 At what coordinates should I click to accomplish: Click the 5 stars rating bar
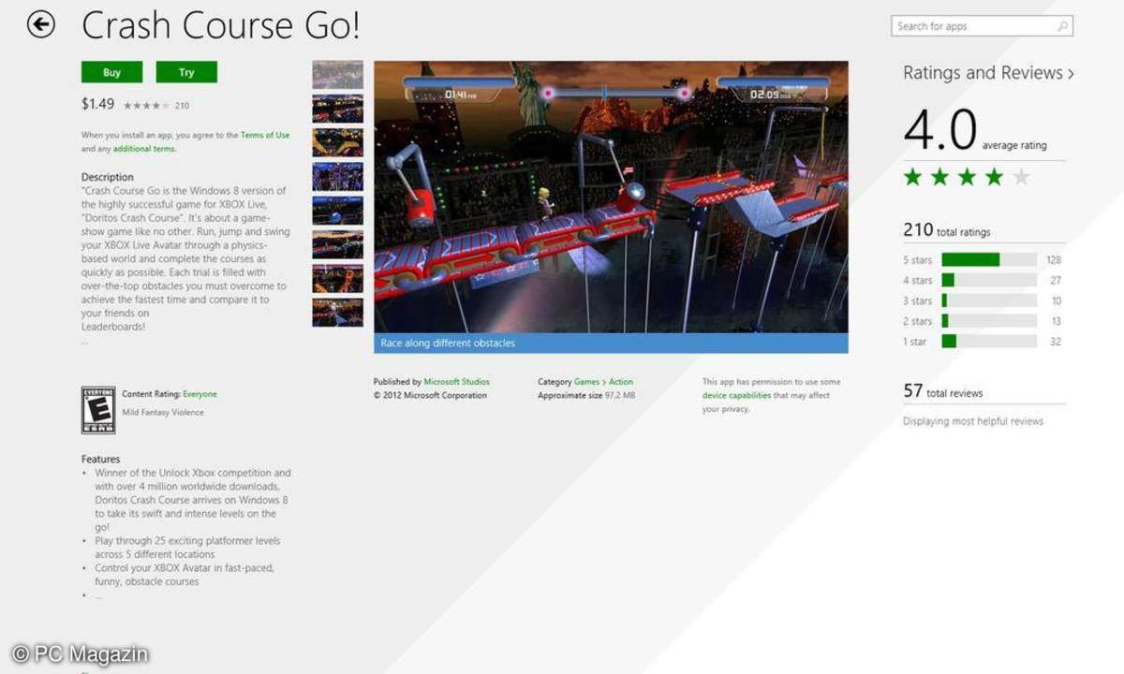click(989, 259)
